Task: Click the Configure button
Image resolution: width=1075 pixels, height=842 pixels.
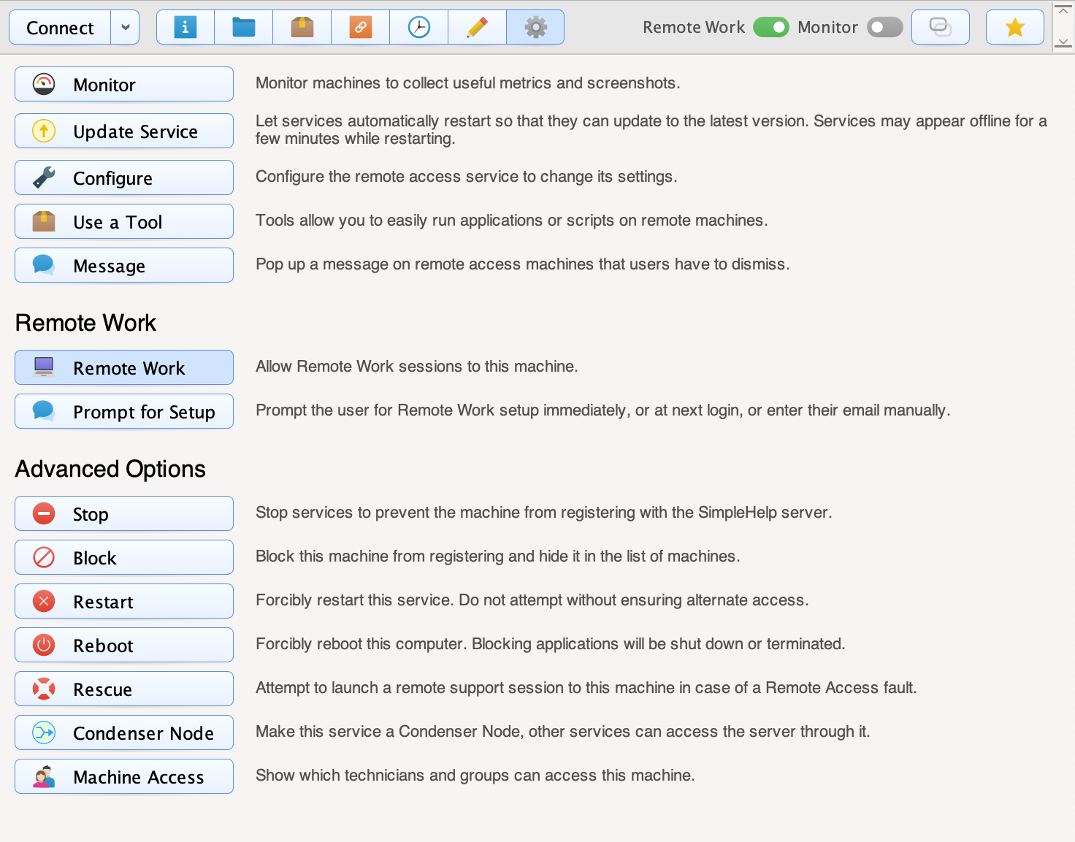Action: 124,177
